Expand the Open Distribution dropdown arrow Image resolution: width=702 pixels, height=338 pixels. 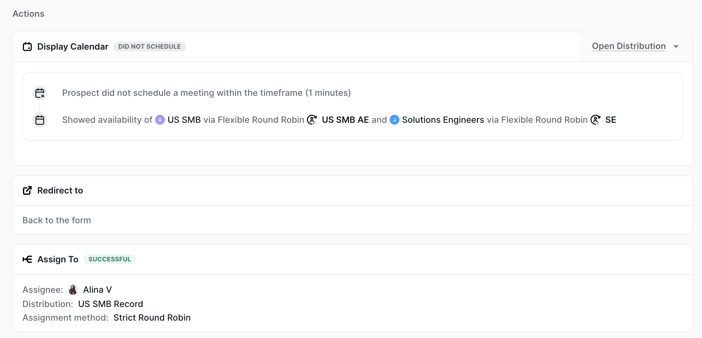pyautogui.click(x=676, y=47)
